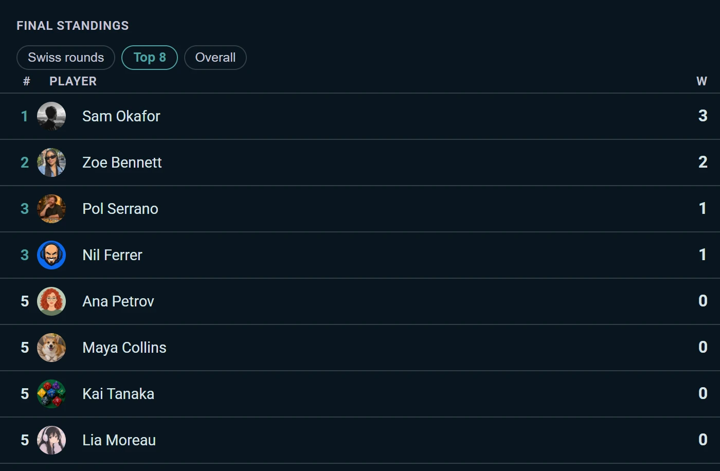The height and width of the screenshot is (471, 720).
Task: Click Lia Moreau's anime avatar
Action: [x=51, y=440]
